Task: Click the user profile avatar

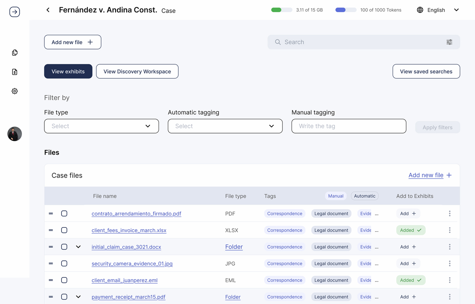Action: click(15, 134)
